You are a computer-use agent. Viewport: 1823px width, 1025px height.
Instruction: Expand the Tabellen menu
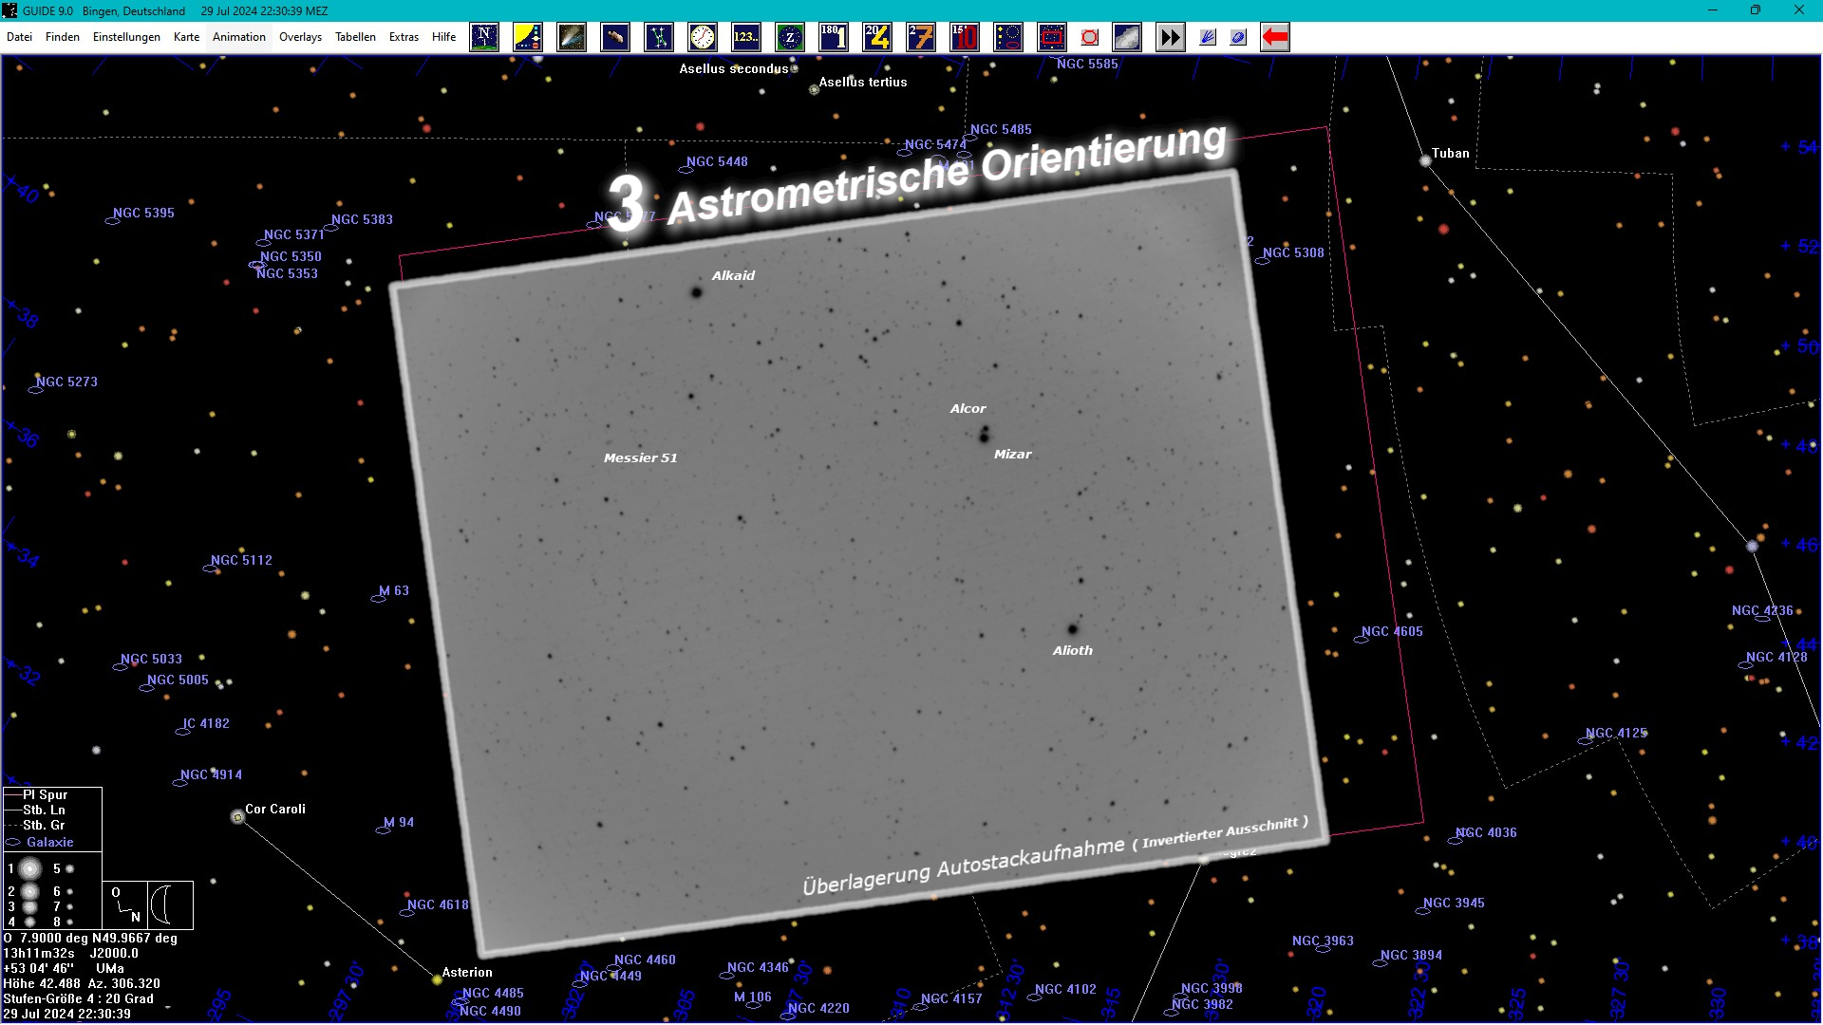click(355, 37)
